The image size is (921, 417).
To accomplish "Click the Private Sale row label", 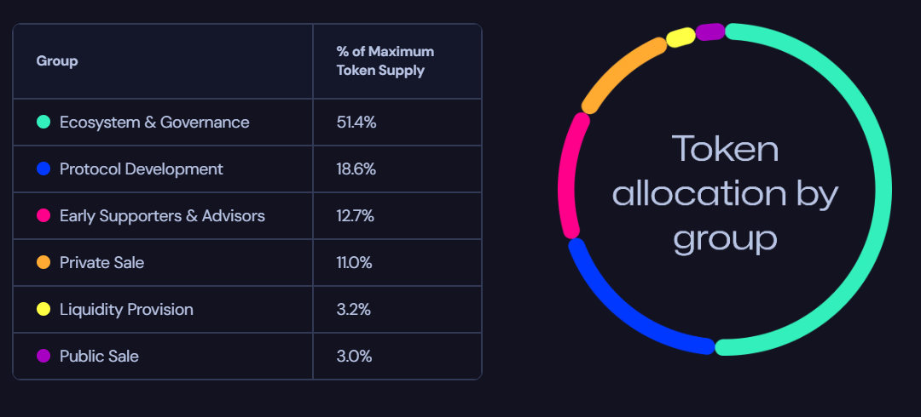I will [x=101, y=263].
